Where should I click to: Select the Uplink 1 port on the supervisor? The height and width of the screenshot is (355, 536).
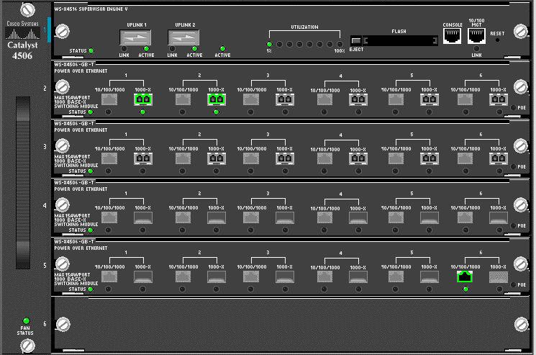tap(135, 37)
